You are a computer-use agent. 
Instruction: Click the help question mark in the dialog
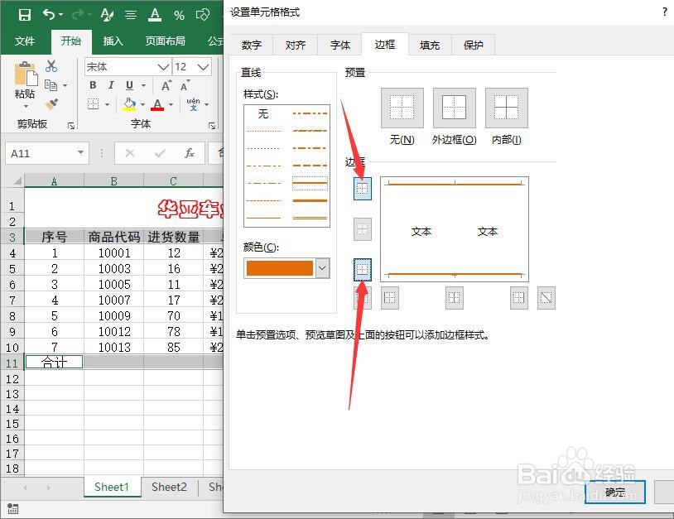pos(665,12)
